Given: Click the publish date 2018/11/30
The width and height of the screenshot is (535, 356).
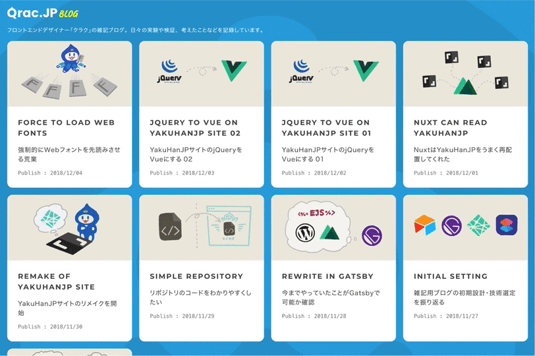Looking at the screenshot, I should (66, 326).
